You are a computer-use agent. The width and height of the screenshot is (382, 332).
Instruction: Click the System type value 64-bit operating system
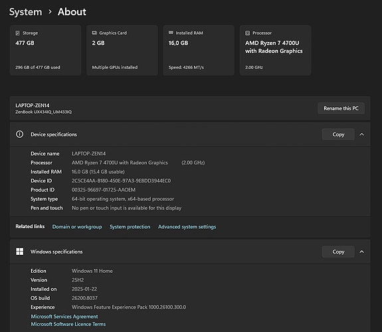pyautogui.click(x=123, y=199)
